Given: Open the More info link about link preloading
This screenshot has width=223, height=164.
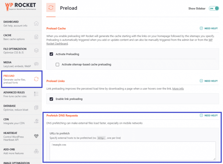Looking at the screenshot, I should [x=178, y=89].
